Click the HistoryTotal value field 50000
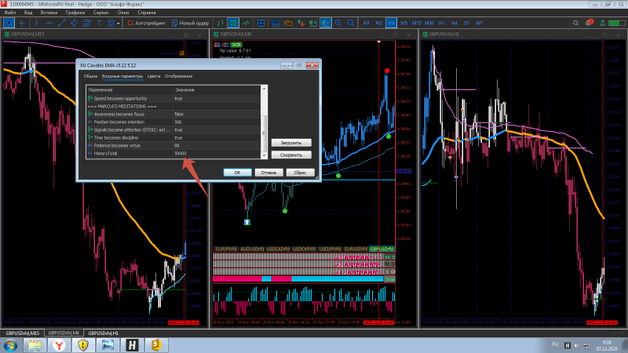Screen dimensions: 628x353 [181, 154]
